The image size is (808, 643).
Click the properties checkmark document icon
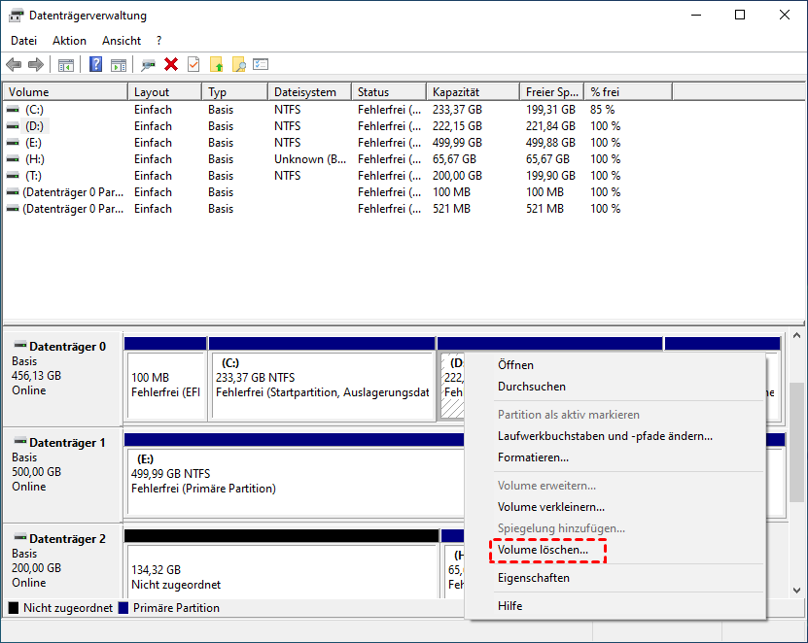pos(193,64)
